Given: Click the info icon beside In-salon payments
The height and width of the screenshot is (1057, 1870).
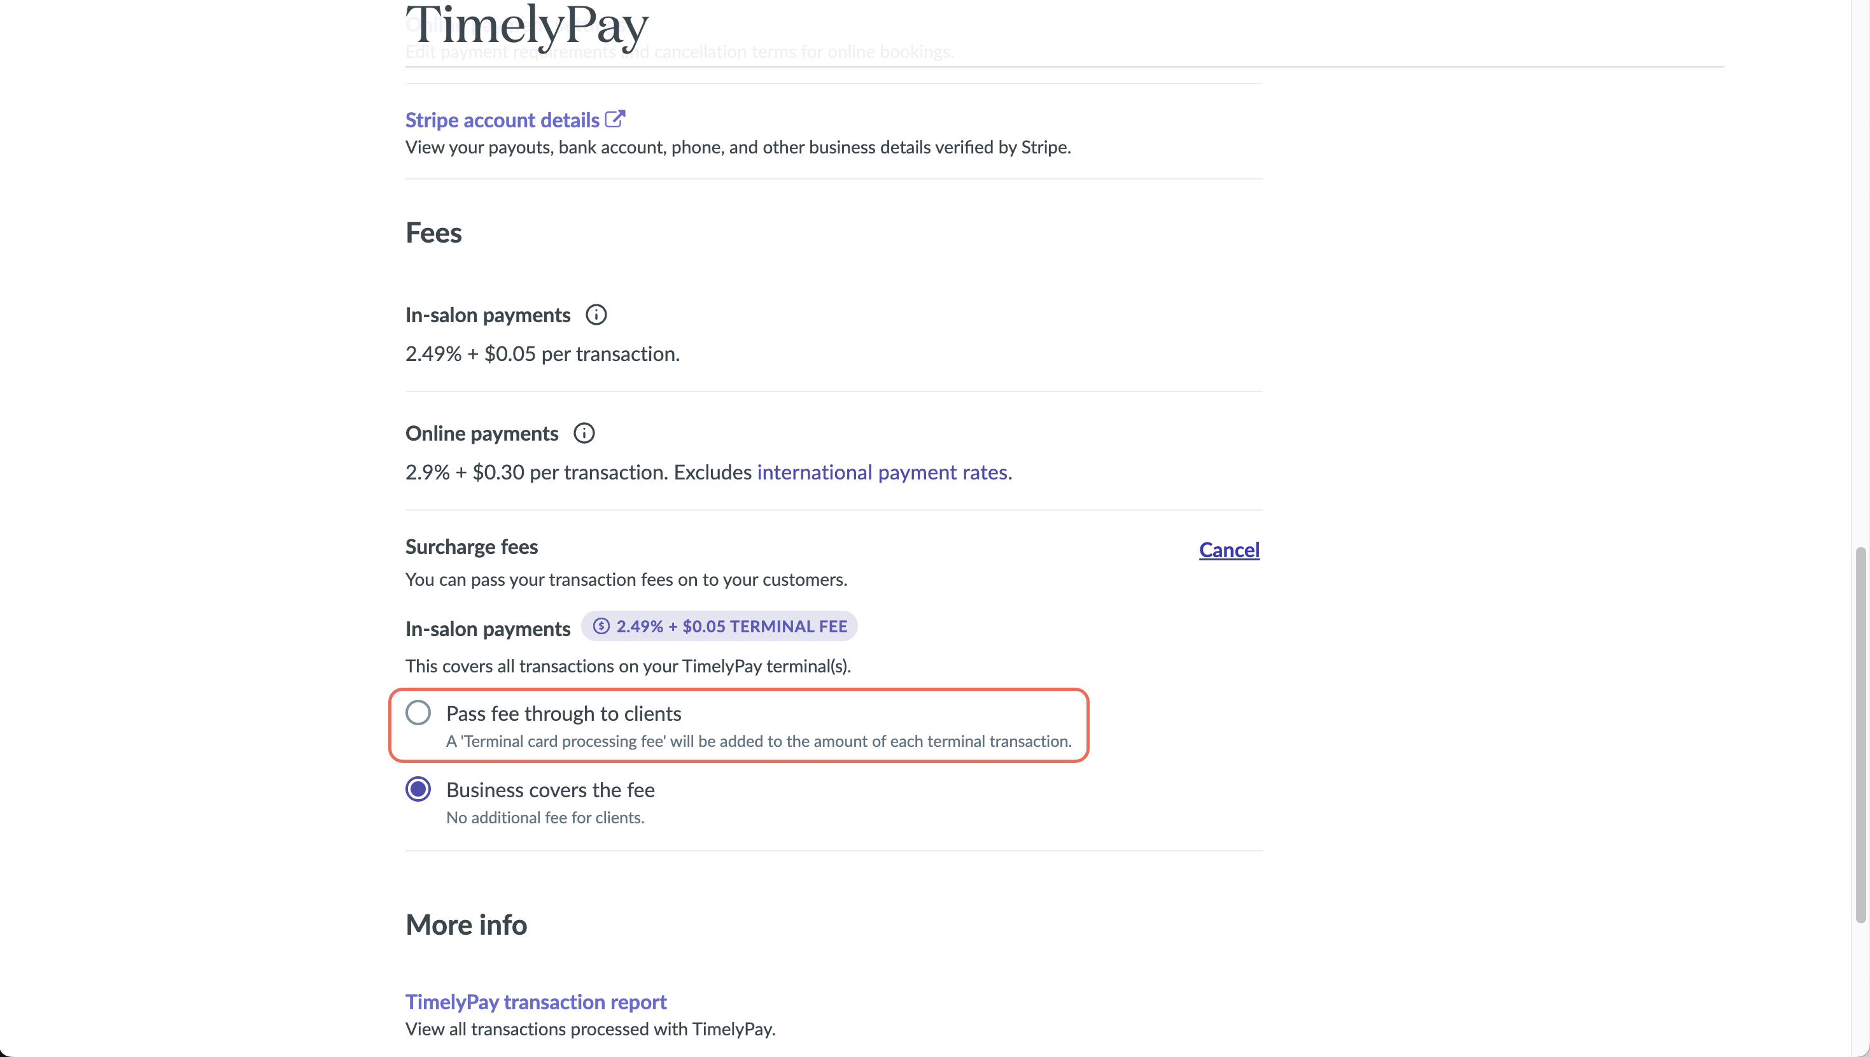Looking at the screenshot, I should coord(596,315).
